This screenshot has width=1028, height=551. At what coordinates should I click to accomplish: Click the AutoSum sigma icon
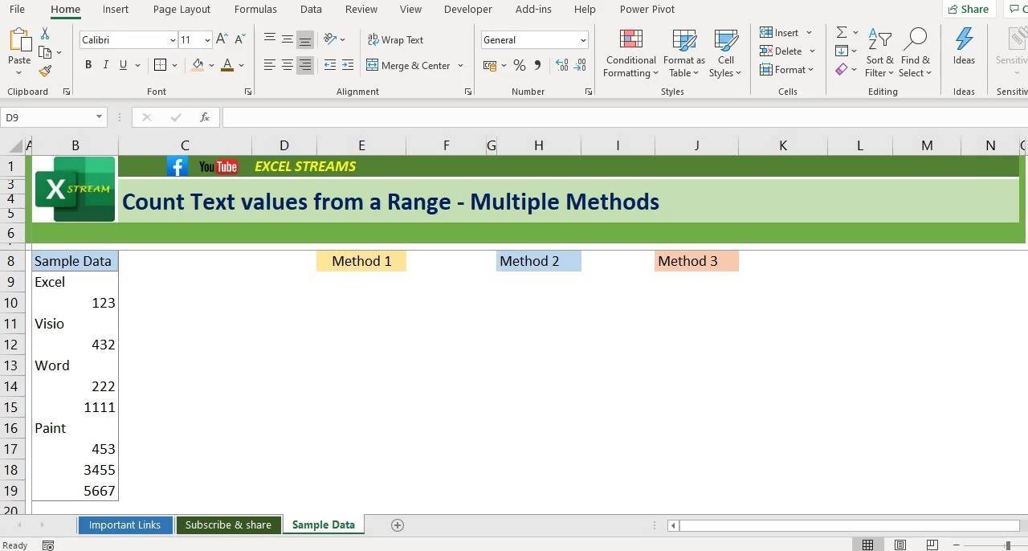(842, 33)
